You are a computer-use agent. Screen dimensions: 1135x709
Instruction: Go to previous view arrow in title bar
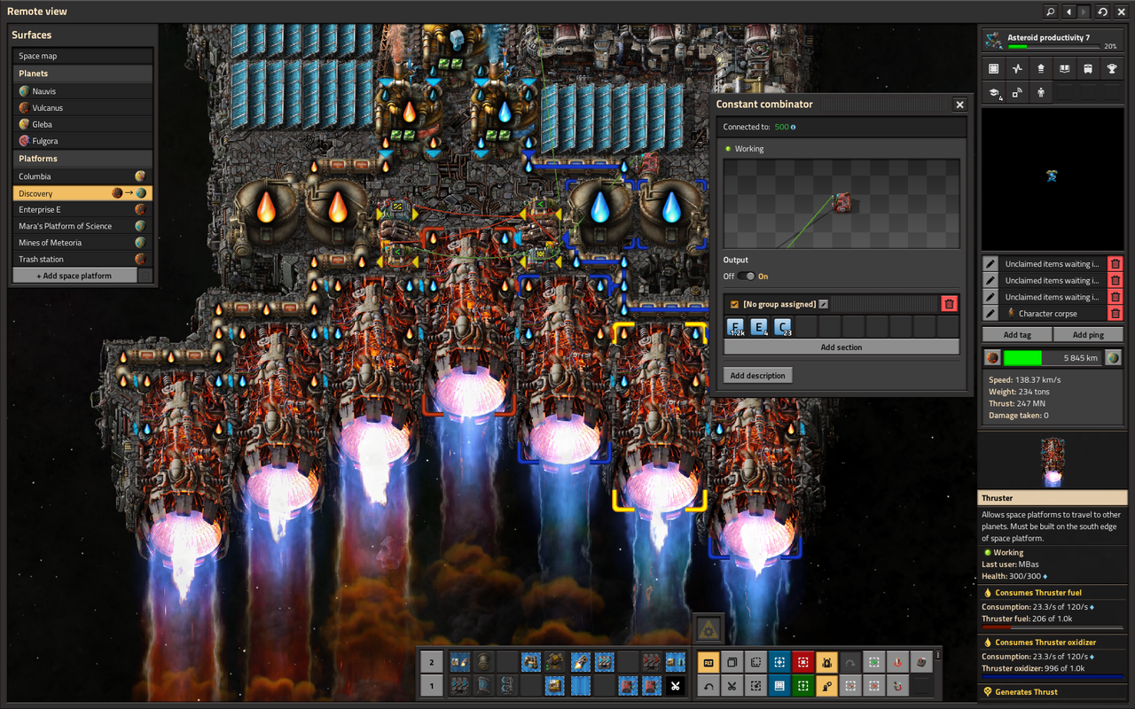point(1069,12)
